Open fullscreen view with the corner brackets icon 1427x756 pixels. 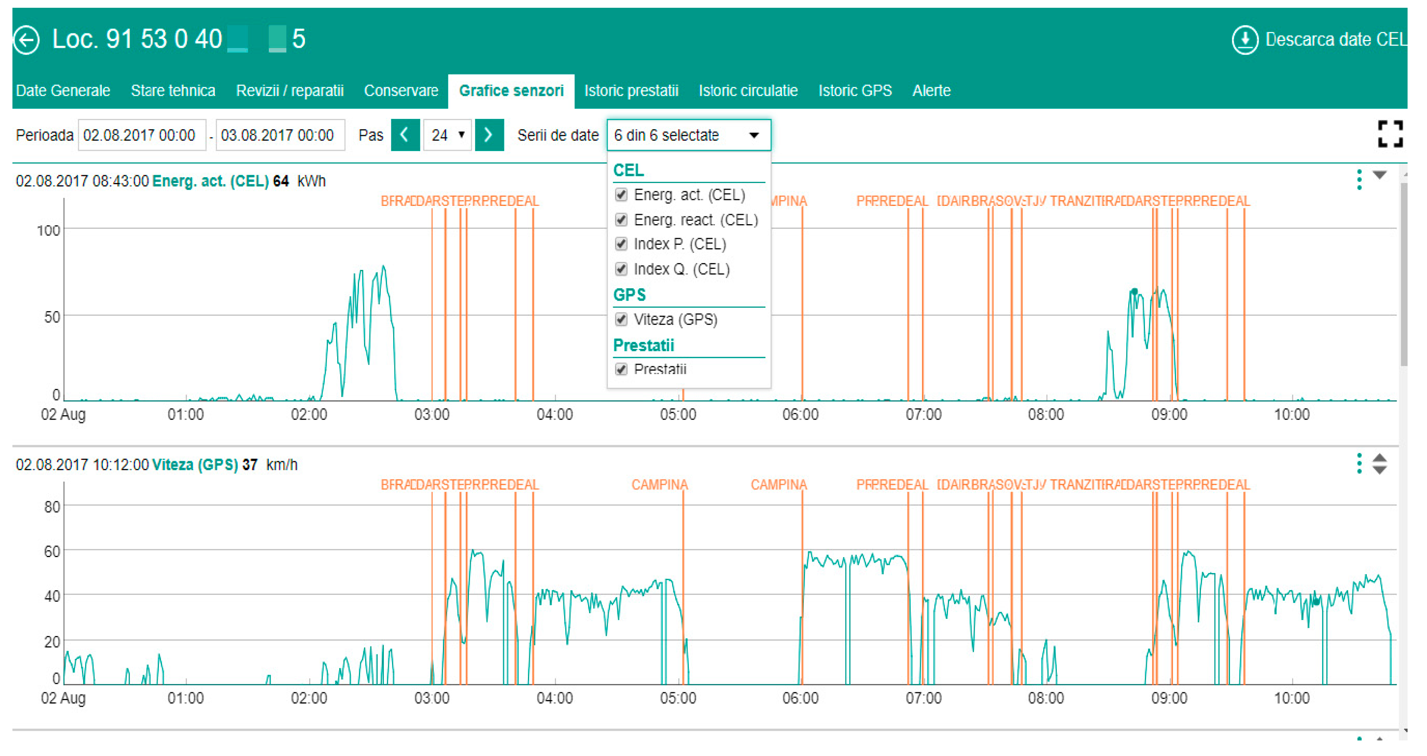coord(1390,134)
